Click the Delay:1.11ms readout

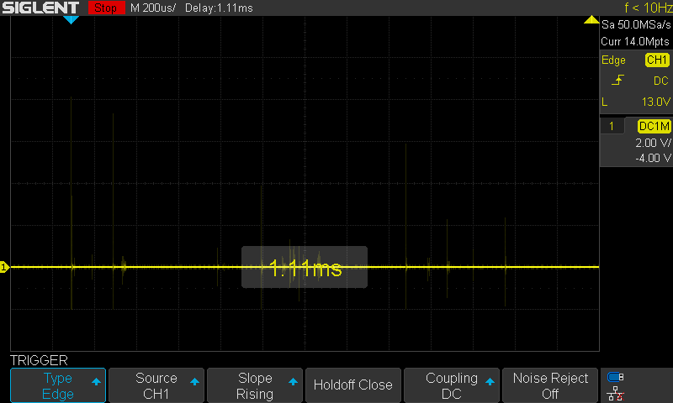[219, 8]
